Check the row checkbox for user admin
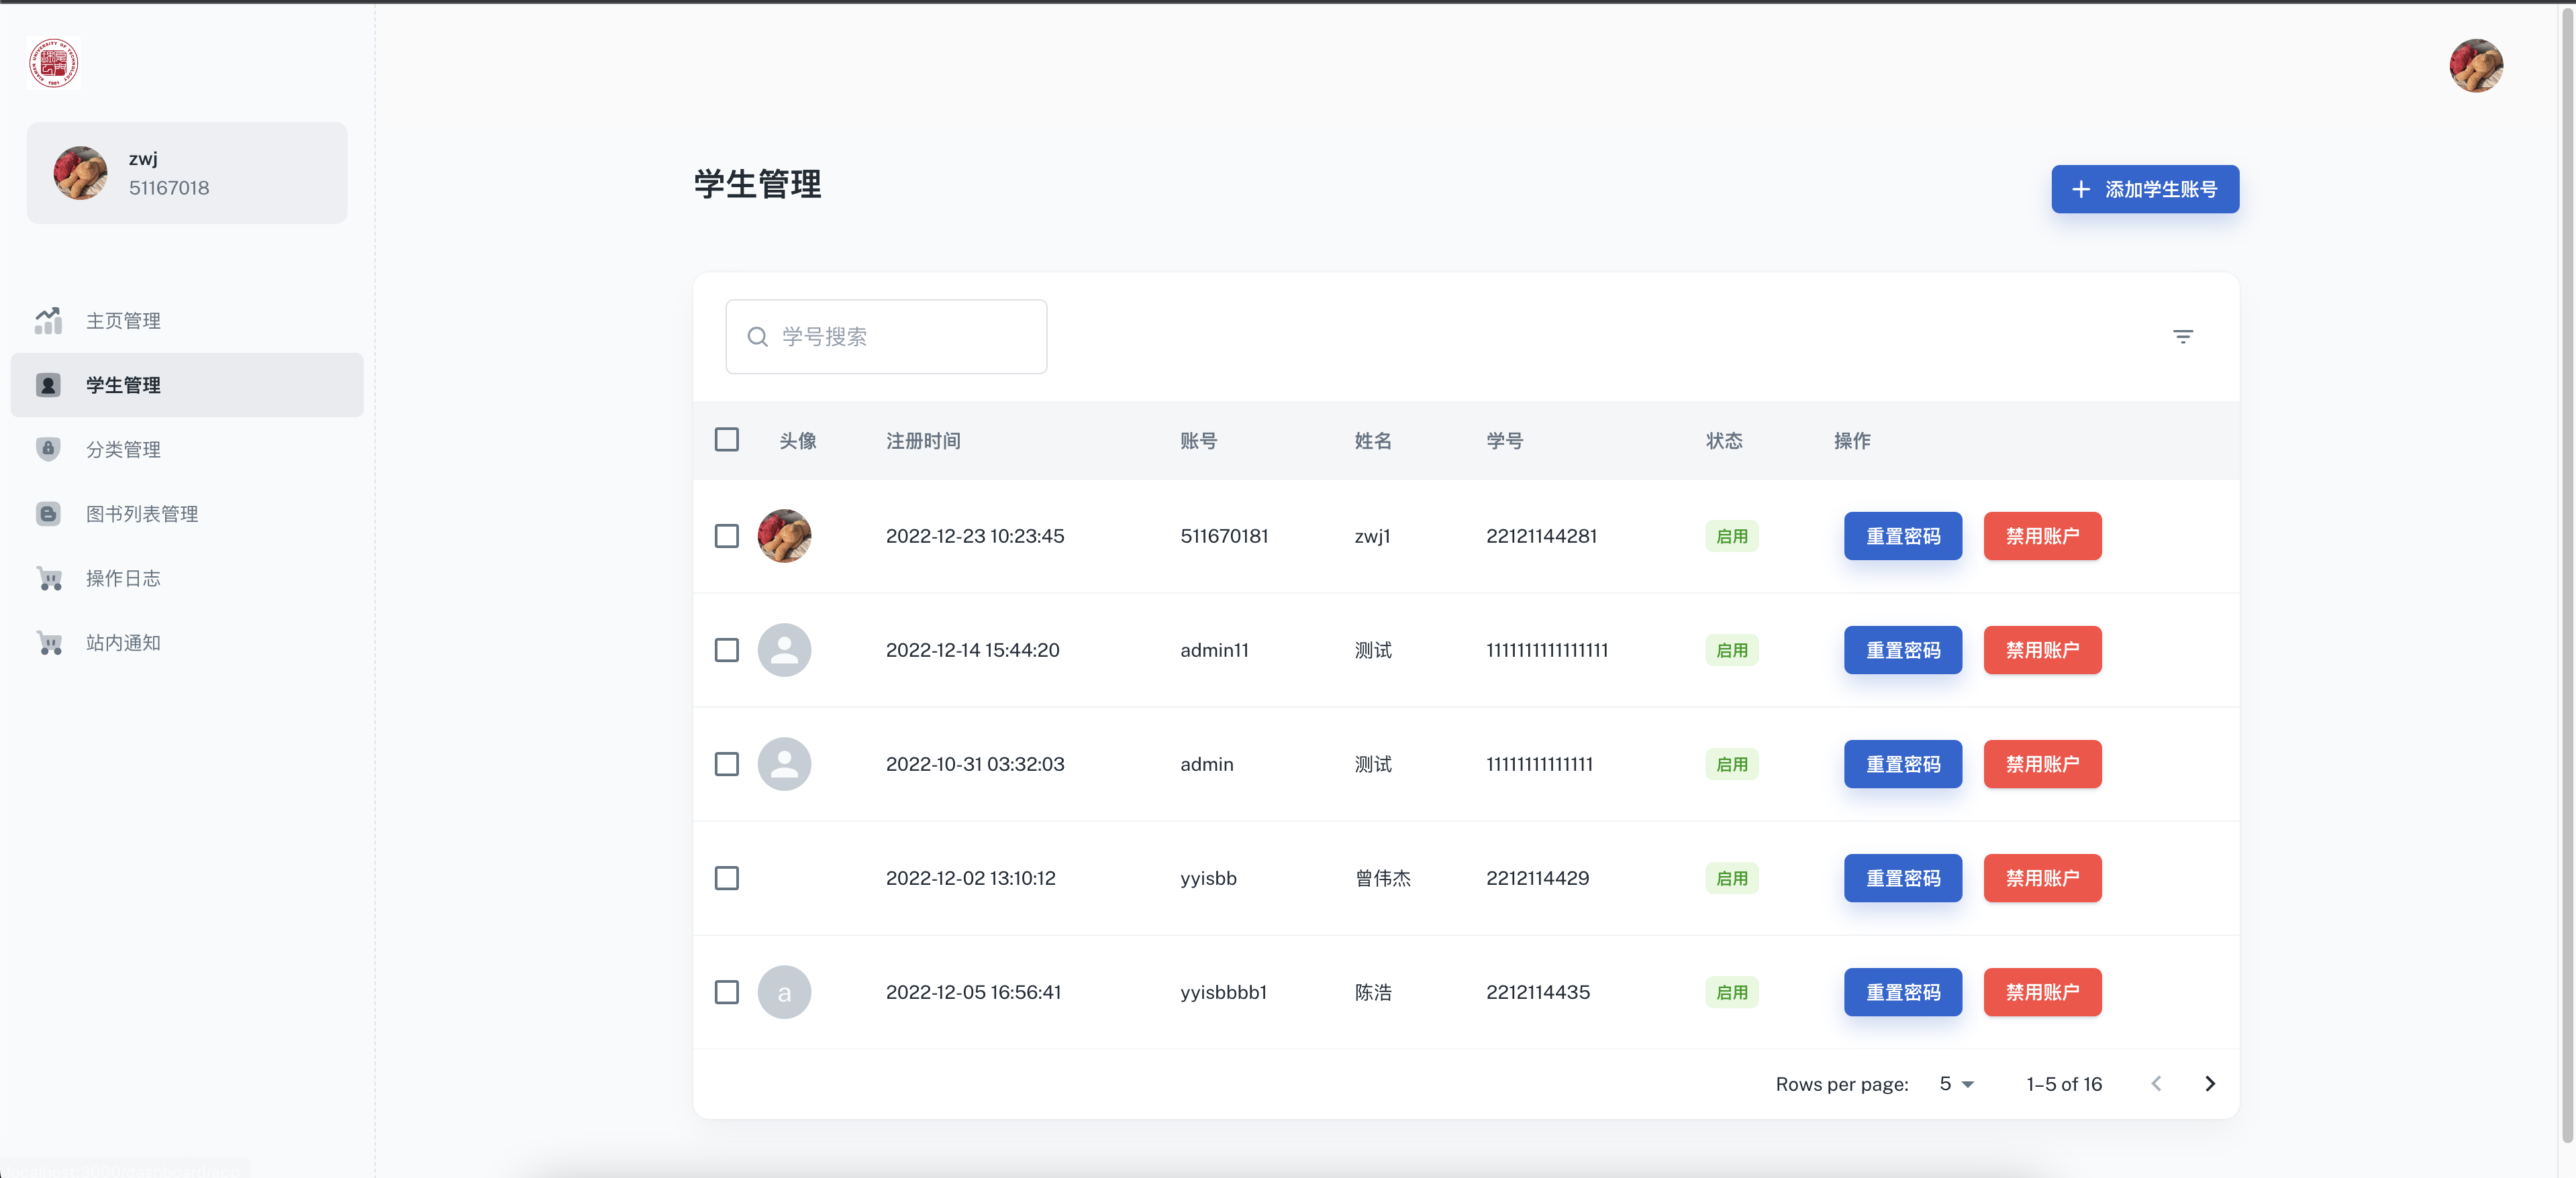This screenshot has height=1178, width=2576. (727, 764)
